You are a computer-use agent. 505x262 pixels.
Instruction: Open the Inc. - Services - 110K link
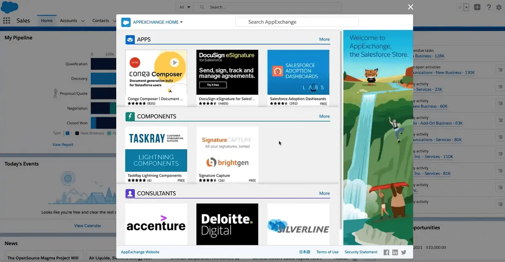pyautogui.click(x=433, y=157)
